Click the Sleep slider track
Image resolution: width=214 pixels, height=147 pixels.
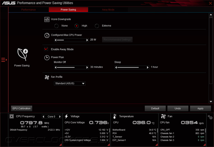132,67
